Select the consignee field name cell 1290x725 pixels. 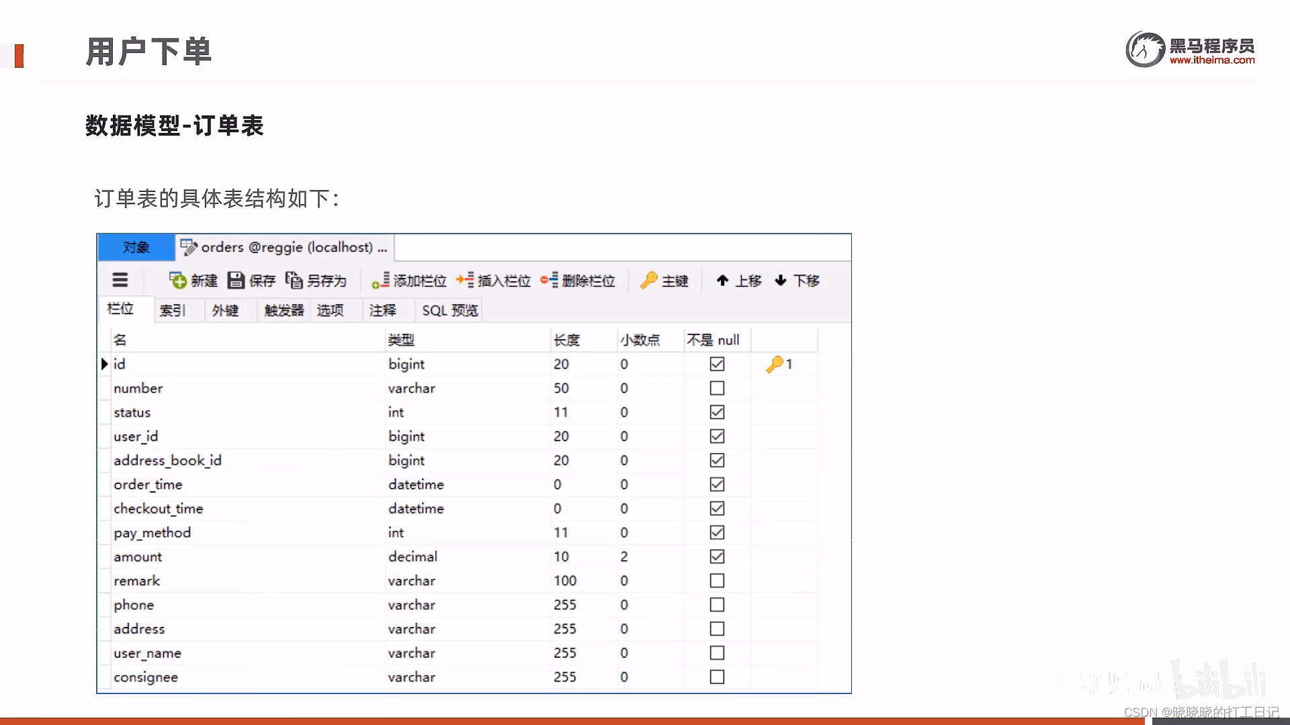248,677
